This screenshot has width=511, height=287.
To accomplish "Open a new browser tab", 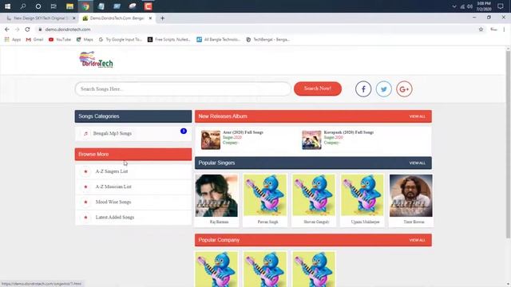I will 162,18.
